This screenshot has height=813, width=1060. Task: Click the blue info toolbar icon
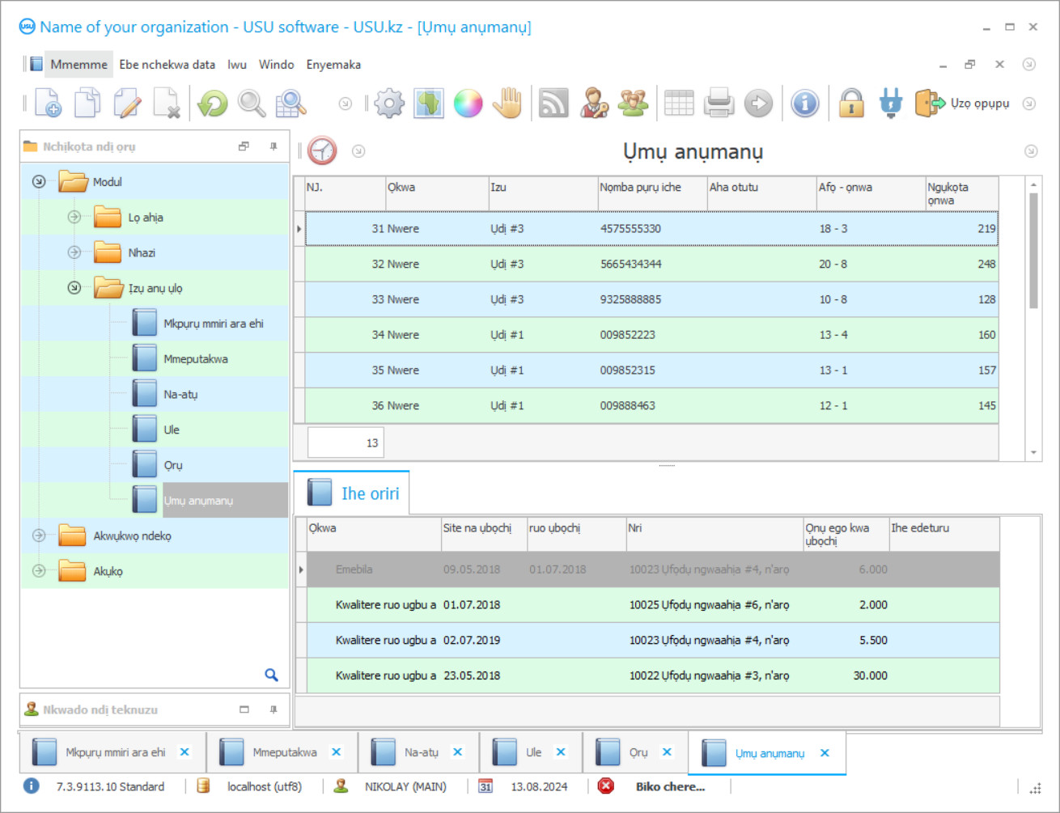coord(804,104)
